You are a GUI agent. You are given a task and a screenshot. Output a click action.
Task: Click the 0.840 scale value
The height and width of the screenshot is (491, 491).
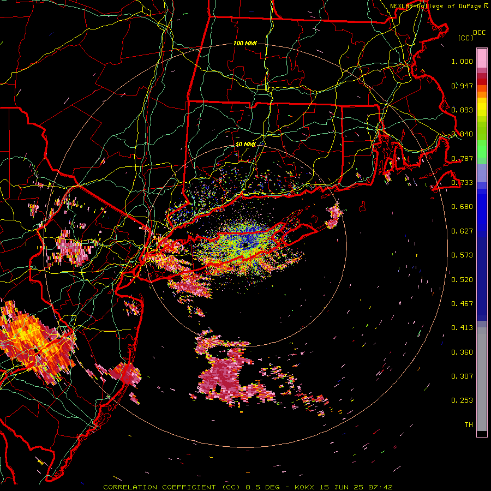[462, 134]
